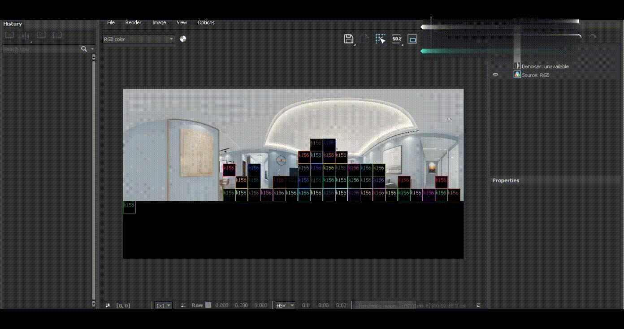The height and width of the screenshot is (329, 624).
Task: Click the round color channel icon
Action: (183, 39)
